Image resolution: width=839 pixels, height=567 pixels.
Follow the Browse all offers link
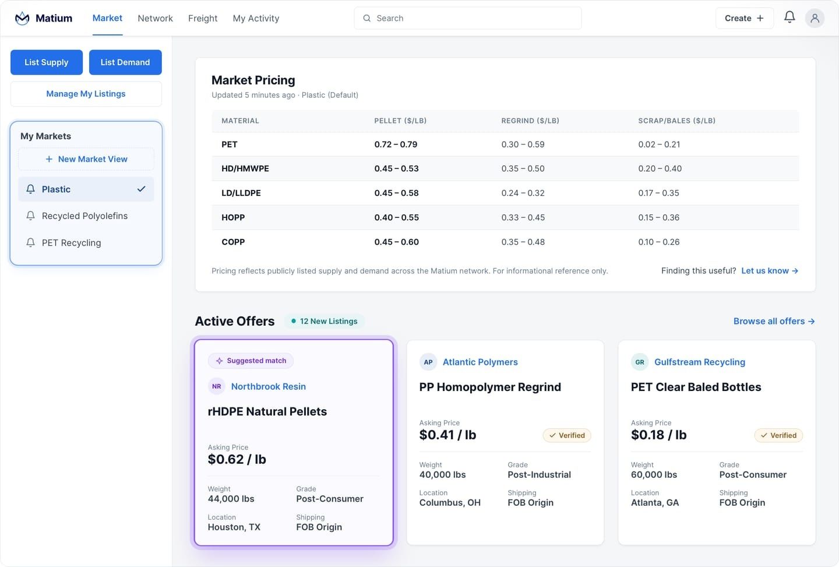(x=774, y=321)
